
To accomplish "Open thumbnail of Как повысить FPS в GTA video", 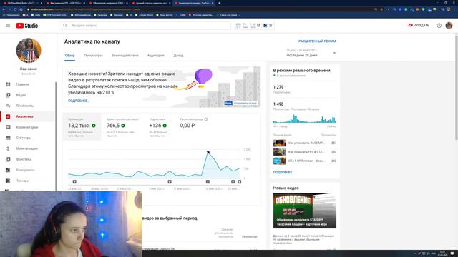I will (x=280, y=152).
